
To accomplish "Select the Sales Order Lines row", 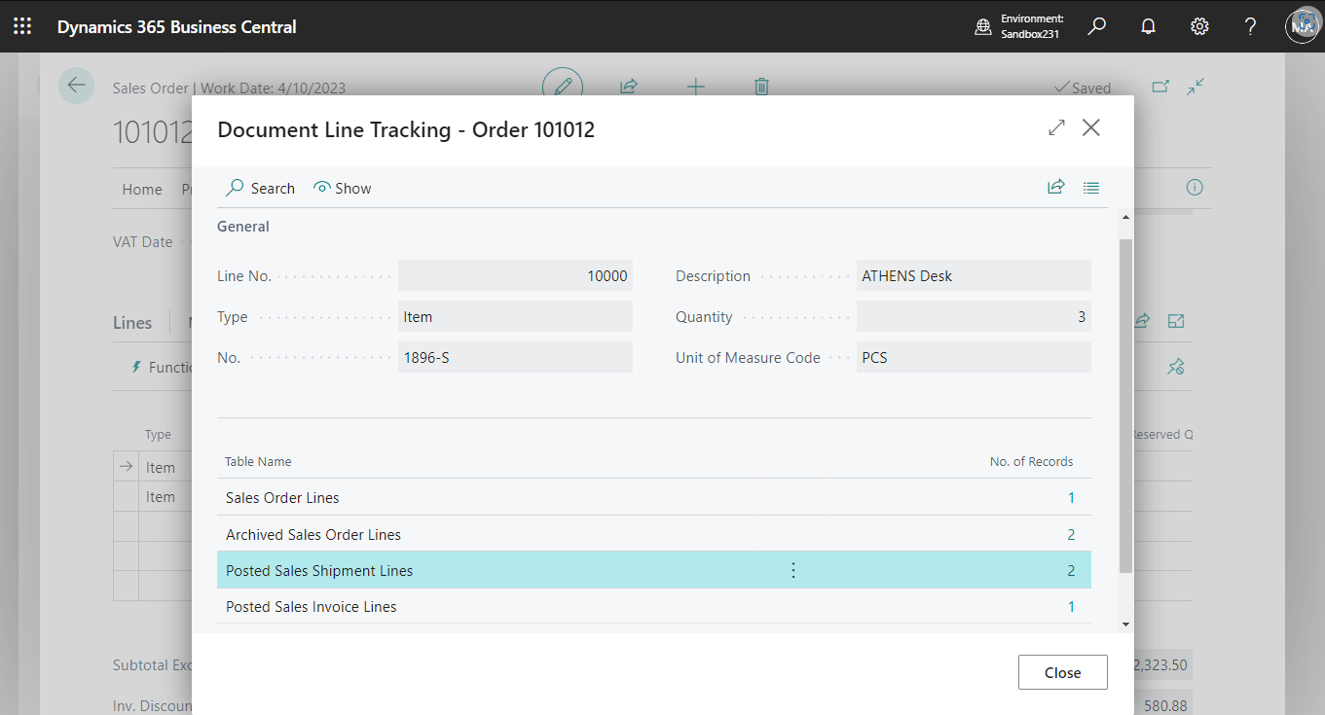I will (x=282, y=498).
